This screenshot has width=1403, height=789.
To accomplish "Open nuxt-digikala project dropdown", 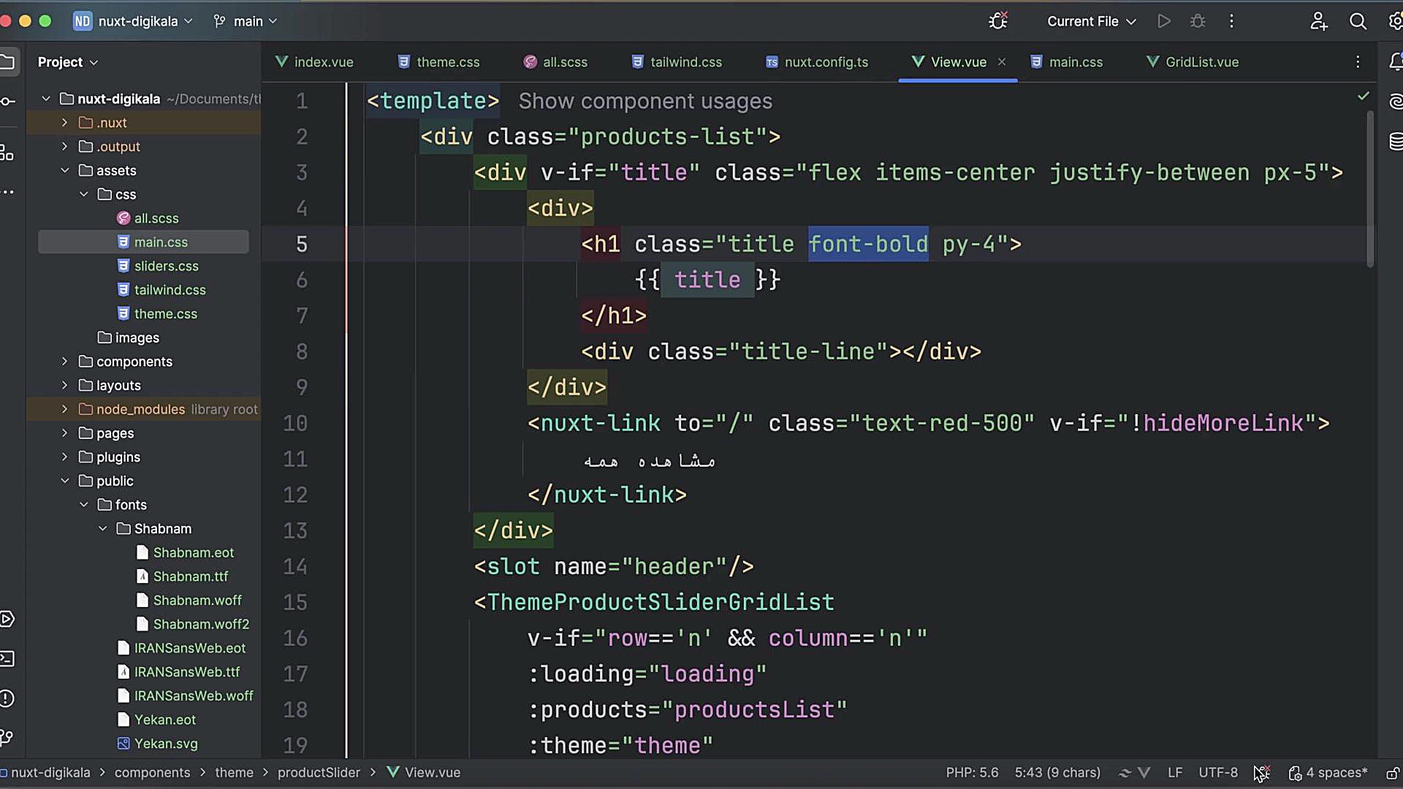I will pos(133,21).
